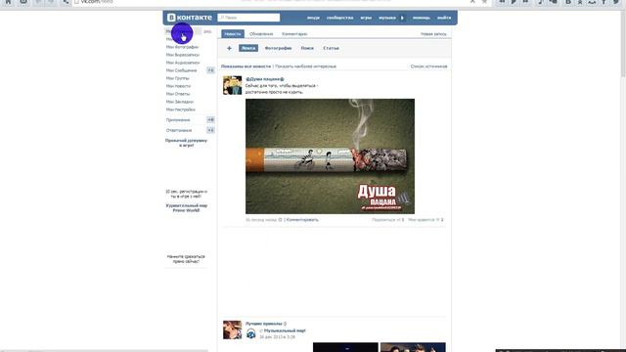Open the right photo in the second post
626x352 pixels.
pos(413,347)
